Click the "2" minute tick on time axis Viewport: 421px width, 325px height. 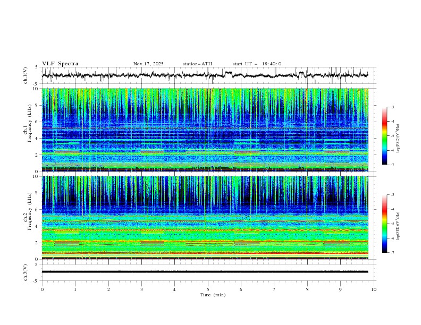[108, 289]
